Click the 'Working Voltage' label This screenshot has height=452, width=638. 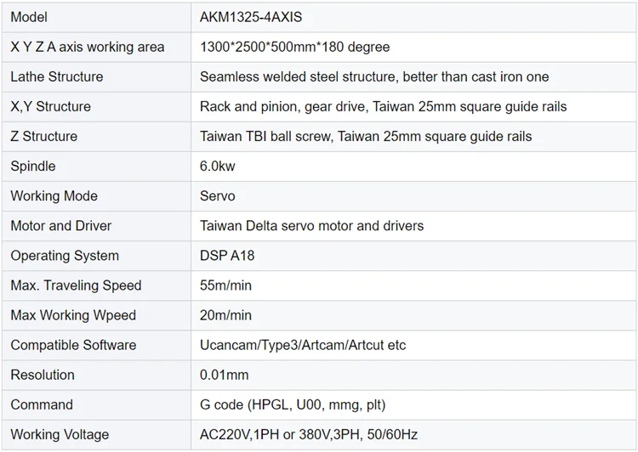[60, 434]
